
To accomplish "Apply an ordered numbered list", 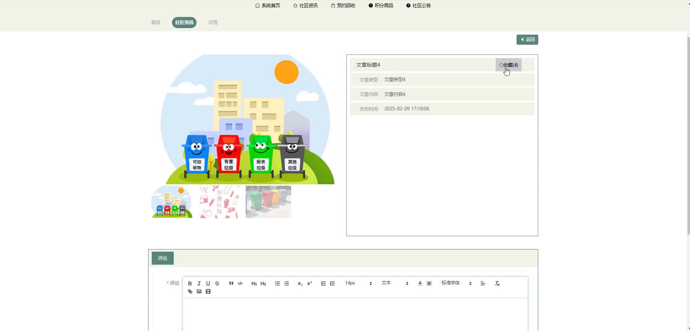I will click(277, 283).
